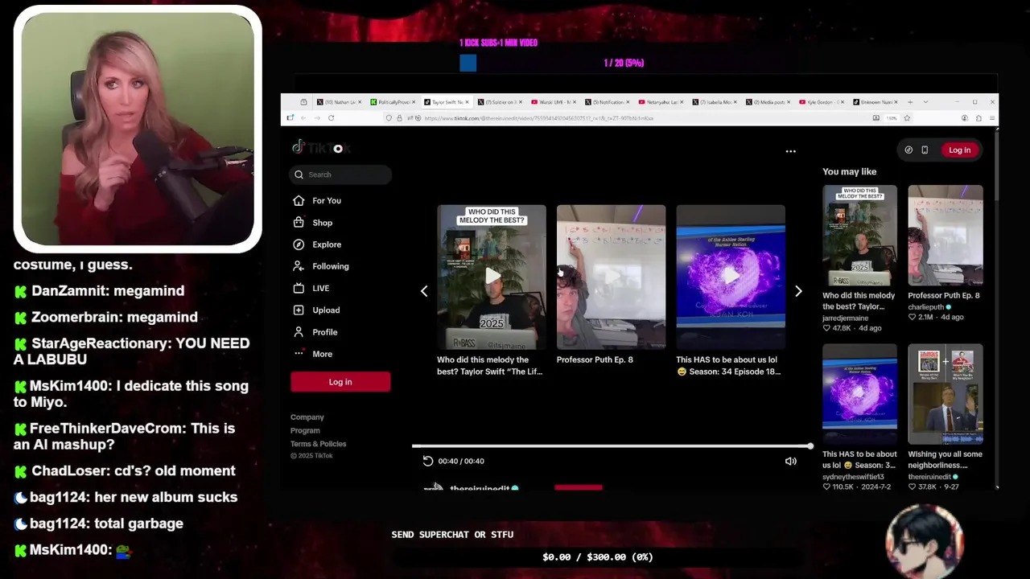Viewport: 1030px width, 579px height.
Task: Open 'Wishing you all some neighborliness' thumbnail
Action: [x=946, y=394]
